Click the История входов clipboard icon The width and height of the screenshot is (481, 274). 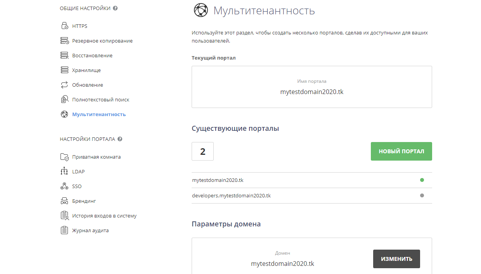64,216
